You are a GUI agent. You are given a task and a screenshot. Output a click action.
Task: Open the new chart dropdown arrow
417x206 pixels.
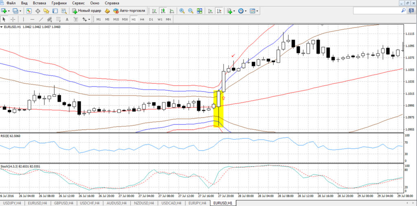click(x=9, y=11)
